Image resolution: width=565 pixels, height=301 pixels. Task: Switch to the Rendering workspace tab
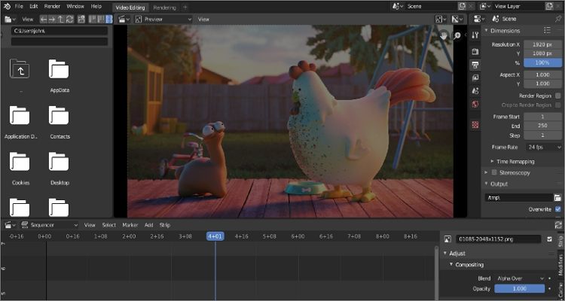165,8
